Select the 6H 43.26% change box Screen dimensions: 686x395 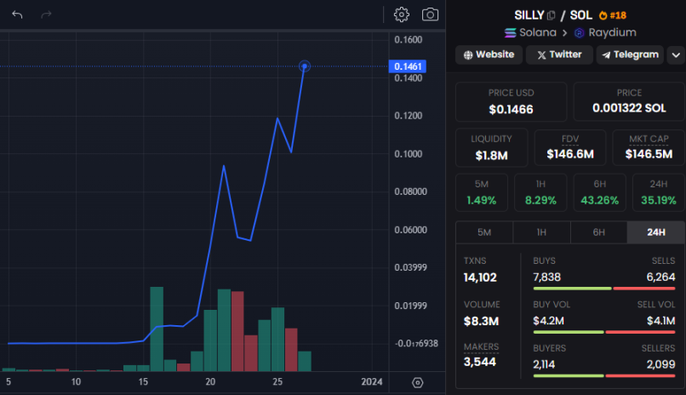coord(599,192)
